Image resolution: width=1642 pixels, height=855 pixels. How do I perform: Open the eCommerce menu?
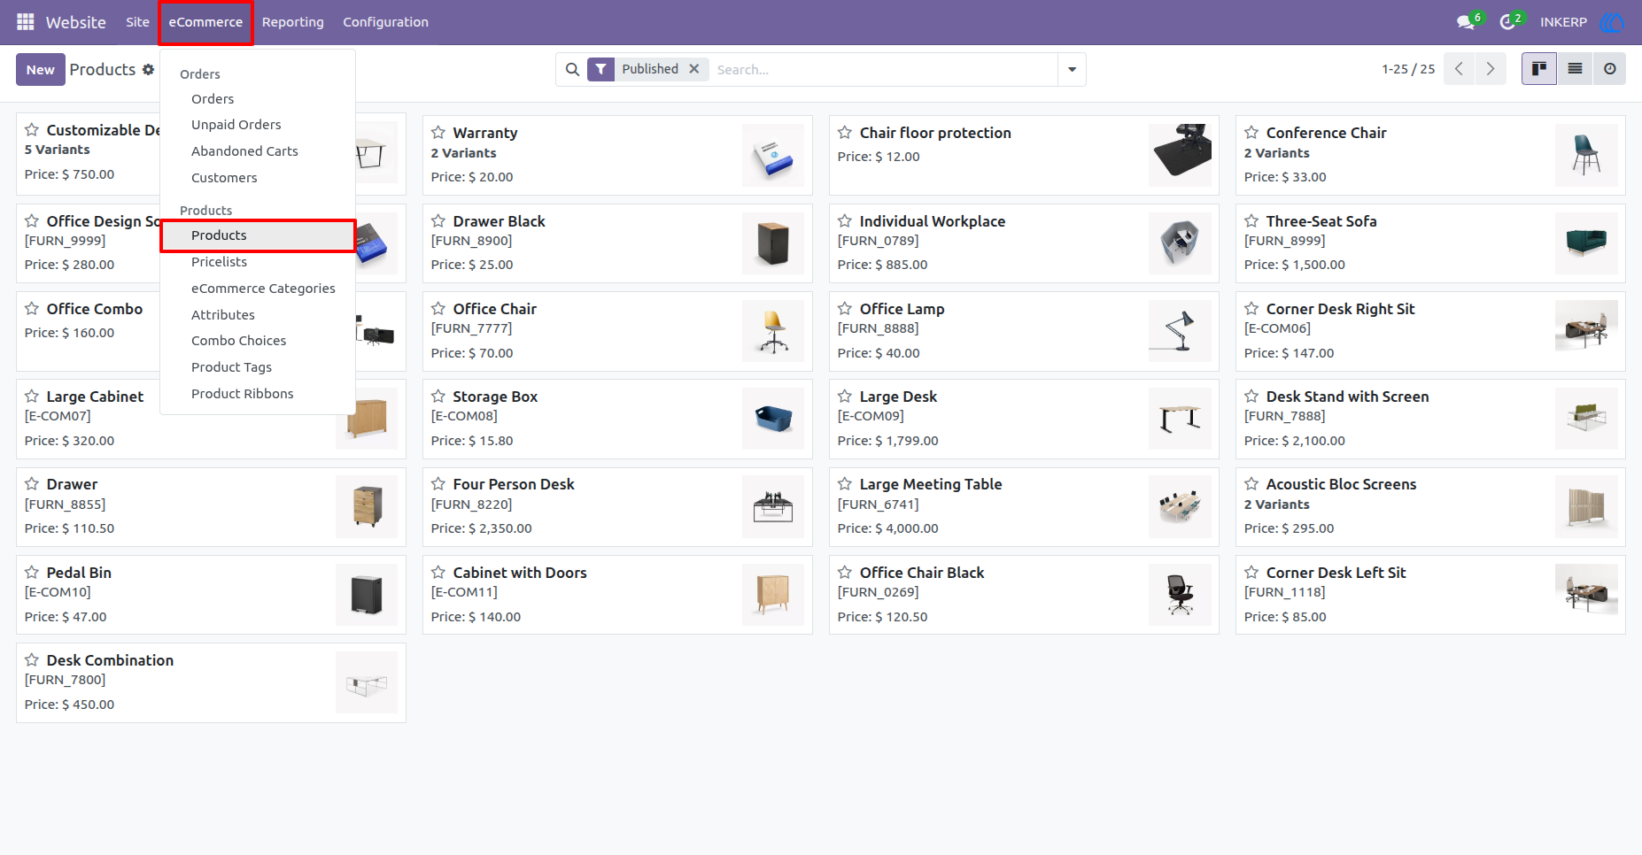point(205,22)
